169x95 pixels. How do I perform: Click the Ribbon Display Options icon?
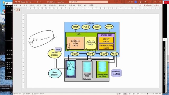coord(145,2)
